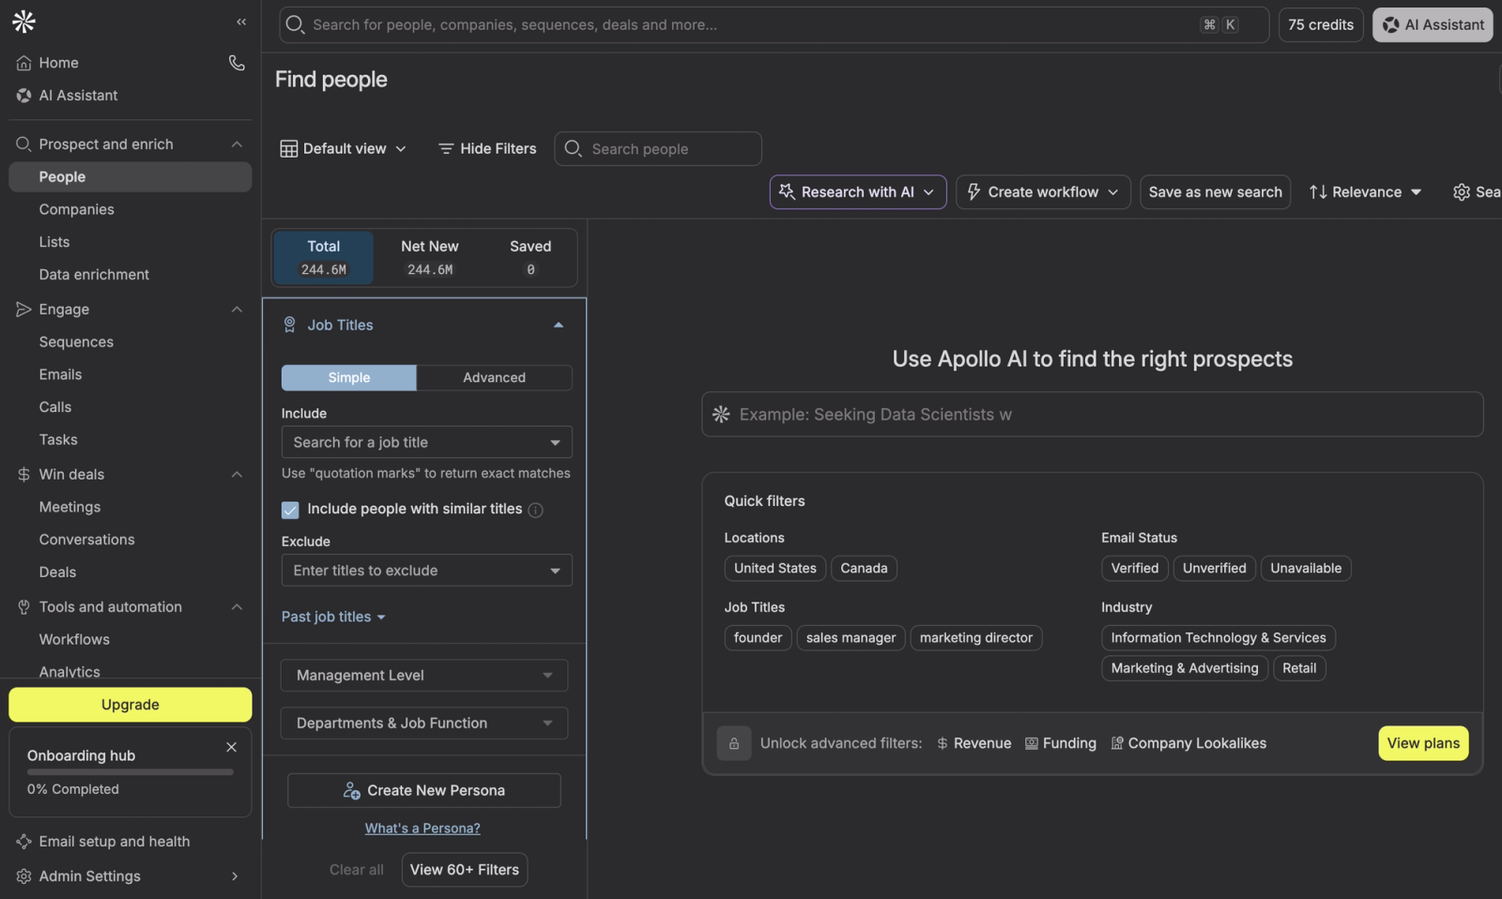The image size is (1502, 899).
Task: Click the search settings gear icon
Action: tap(1462, 192)
